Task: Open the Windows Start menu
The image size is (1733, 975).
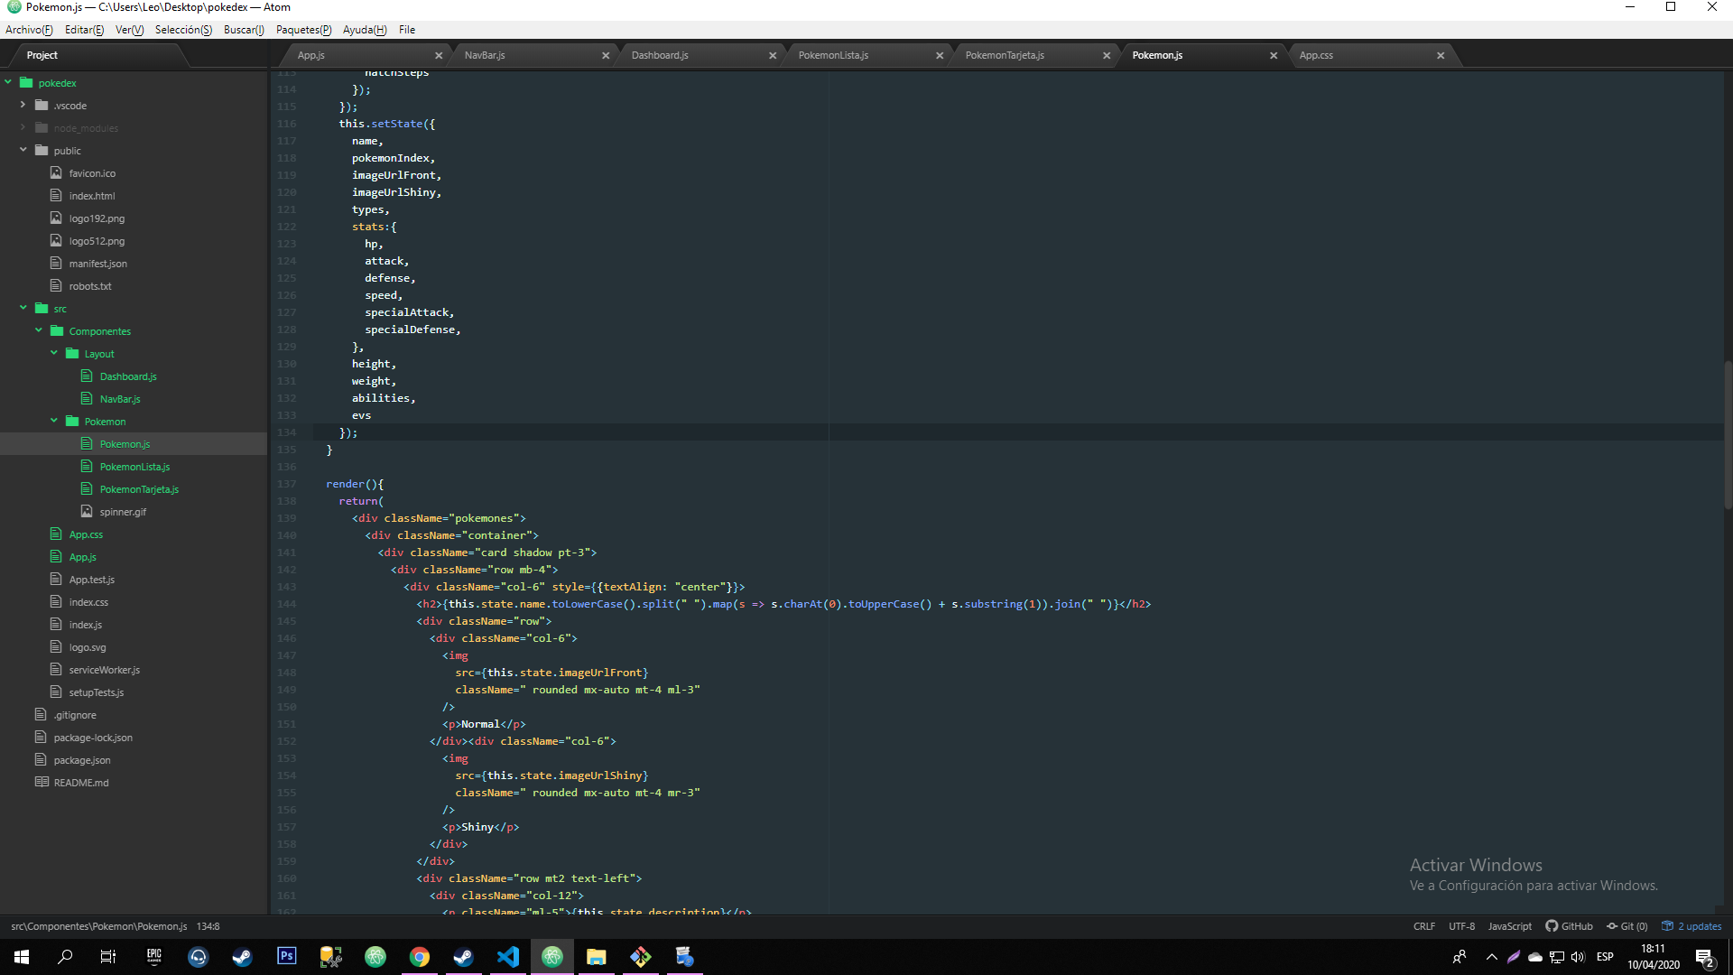Action: 22,956
